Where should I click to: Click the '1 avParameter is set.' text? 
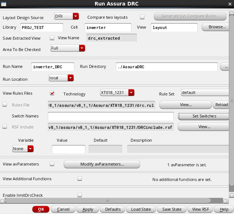(x=187, y=165)
